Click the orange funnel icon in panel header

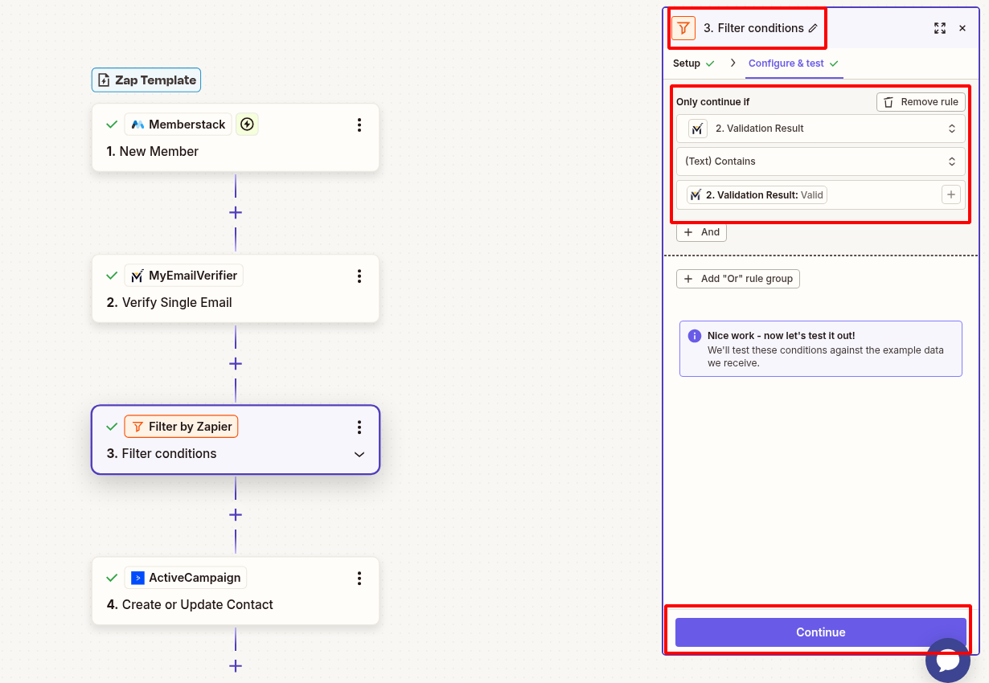pyautogui.click(x=683, y=27)
